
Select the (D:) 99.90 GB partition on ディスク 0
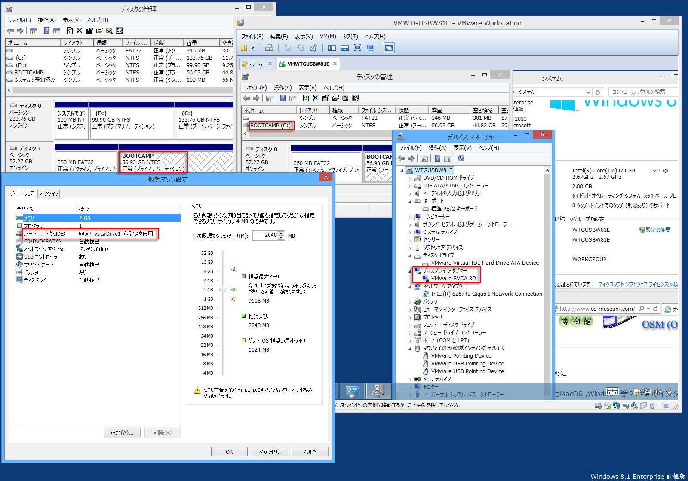pyautogui.click(x=132, y=123)
